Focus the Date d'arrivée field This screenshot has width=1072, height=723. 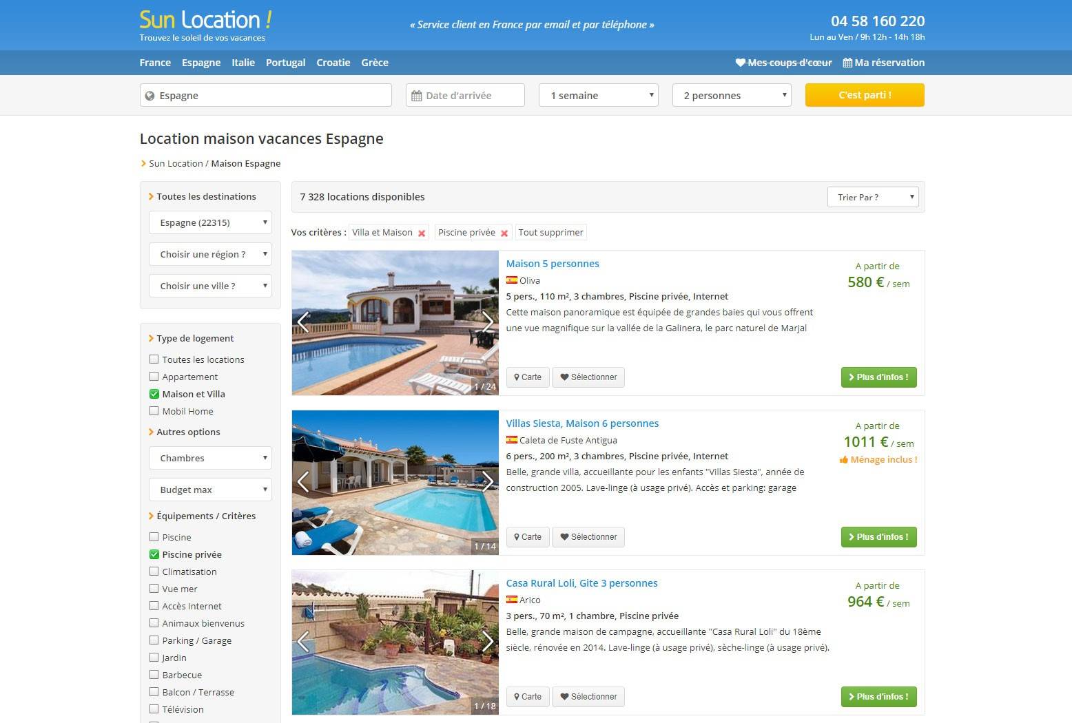[465, 95]
